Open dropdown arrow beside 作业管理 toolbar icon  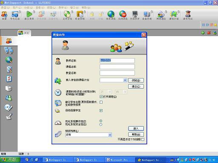[x=85, y=12]
